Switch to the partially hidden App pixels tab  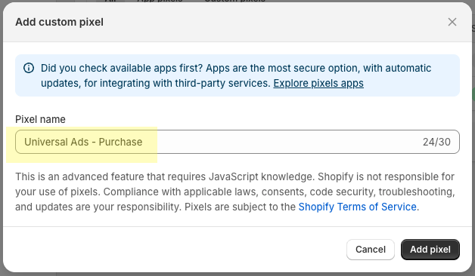tap(160, 2)
